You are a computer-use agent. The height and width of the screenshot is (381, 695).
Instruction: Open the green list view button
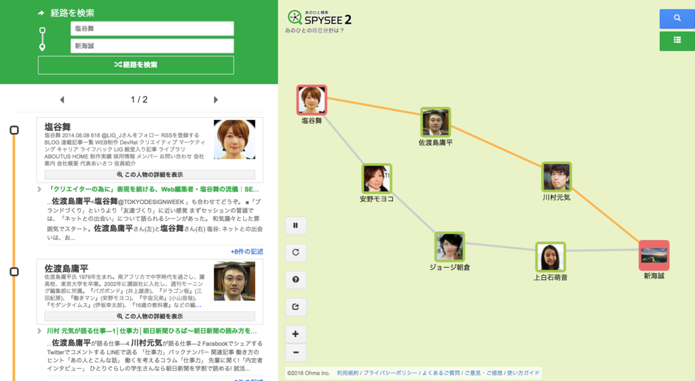677,41
